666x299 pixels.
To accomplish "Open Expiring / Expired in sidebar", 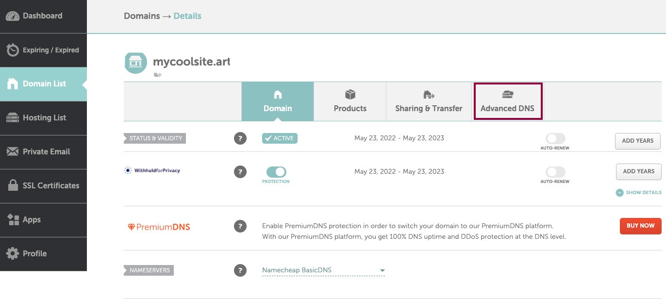I will [x=43, y=50].
